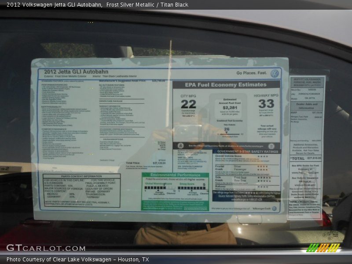Image resolution: width=352 pixels, height=264 pixels.
Task: Click the green and orange striped logo
Action: coord(323,248)
